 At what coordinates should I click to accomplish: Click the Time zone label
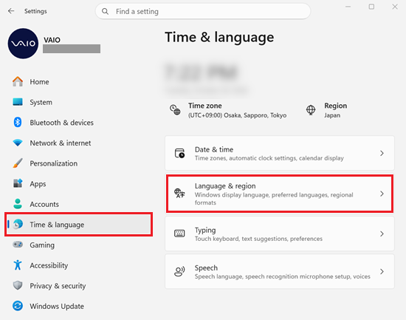204,106
